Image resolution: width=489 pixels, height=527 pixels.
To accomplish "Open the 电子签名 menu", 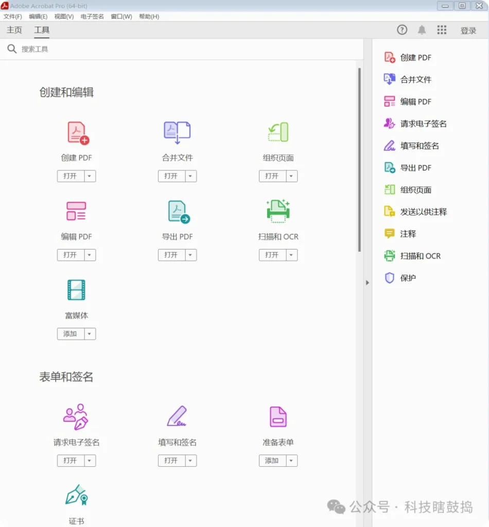I will [92, 16].
